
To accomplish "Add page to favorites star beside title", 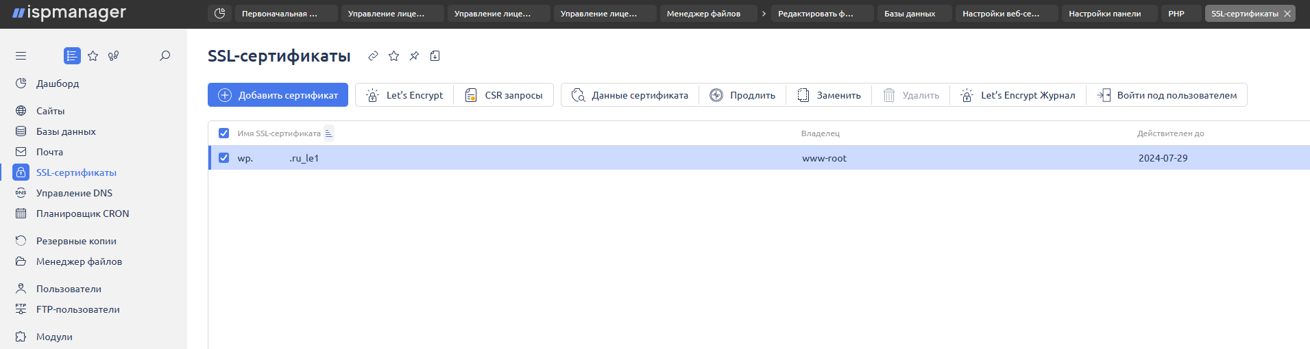I will 393,56.
